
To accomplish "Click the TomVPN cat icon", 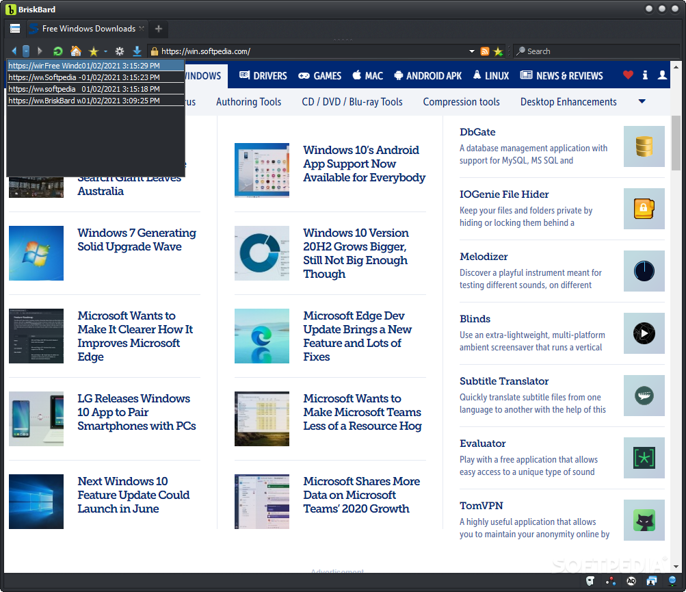I will 644,520.
